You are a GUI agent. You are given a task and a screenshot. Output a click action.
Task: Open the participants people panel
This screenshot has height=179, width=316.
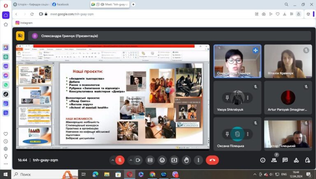[x=274, y=160]
